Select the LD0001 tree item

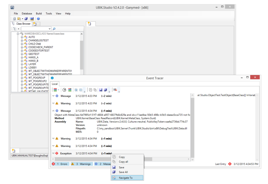click(32, 68)
